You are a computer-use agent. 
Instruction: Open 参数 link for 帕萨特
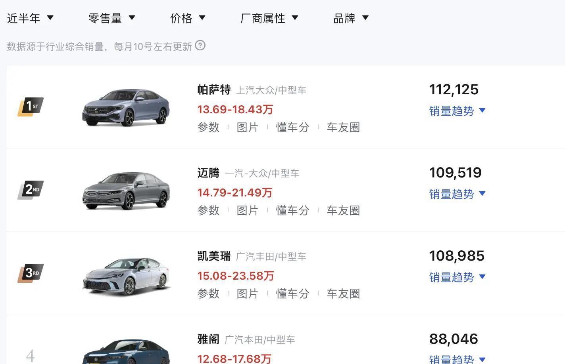coord(208,127)
